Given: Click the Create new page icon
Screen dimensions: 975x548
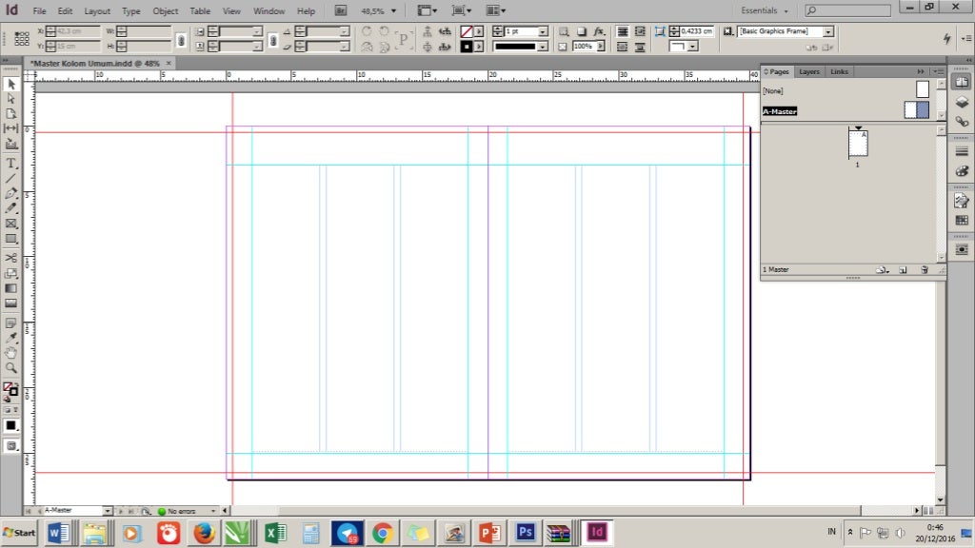Looking at the screenshot, I should (902, 270).
